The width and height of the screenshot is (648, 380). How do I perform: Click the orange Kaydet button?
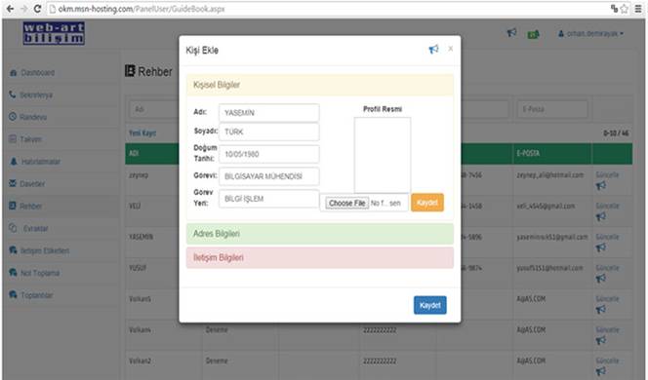(x=427, y=203)
